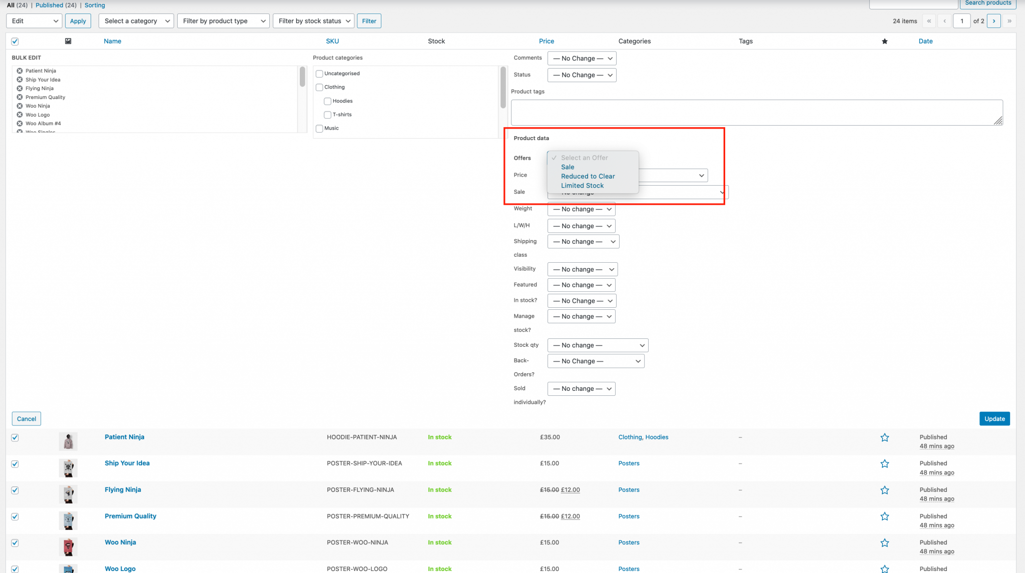Cancel the bulk edit operation
1025x573 pixels.
click(26, 418)
